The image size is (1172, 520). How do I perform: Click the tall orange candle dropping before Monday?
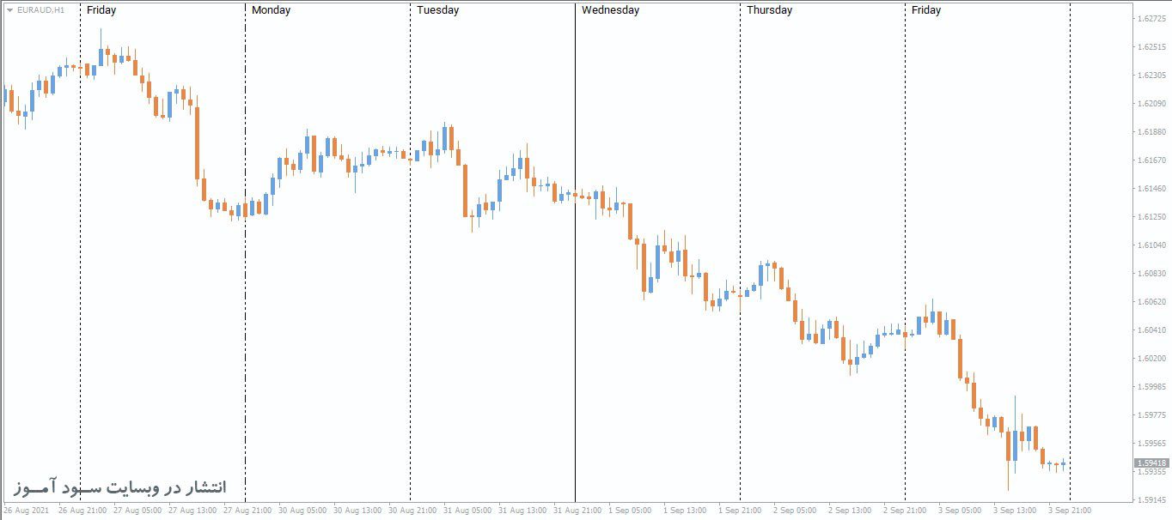click(197, 144)
